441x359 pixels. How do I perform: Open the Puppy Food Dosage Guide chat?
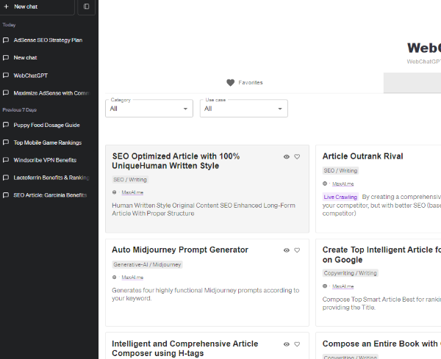point(47,125)
